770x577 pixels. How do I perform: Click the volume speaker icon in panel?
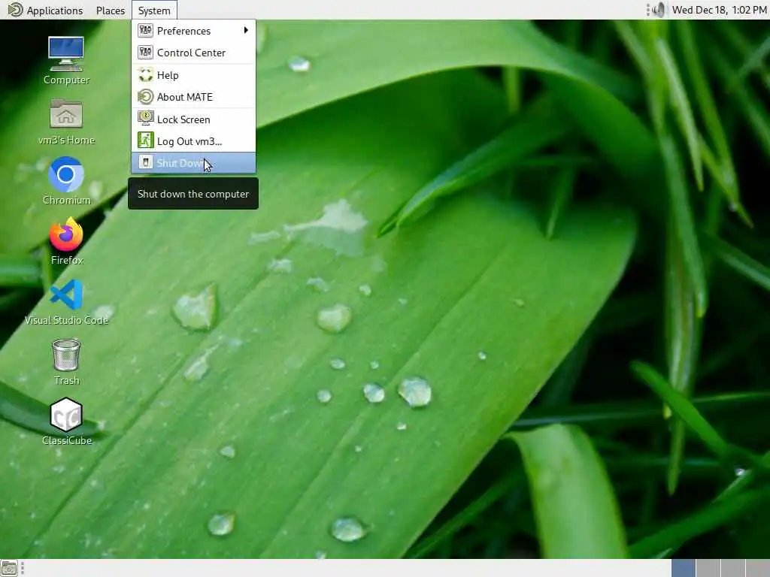(659, 10)
